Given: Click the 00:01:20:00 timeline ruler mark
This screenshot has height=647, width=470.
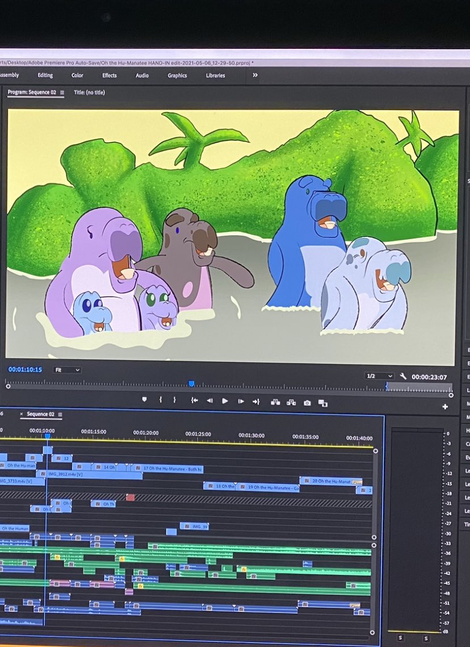Looking at the screenshot, I should tap(145, 432).
